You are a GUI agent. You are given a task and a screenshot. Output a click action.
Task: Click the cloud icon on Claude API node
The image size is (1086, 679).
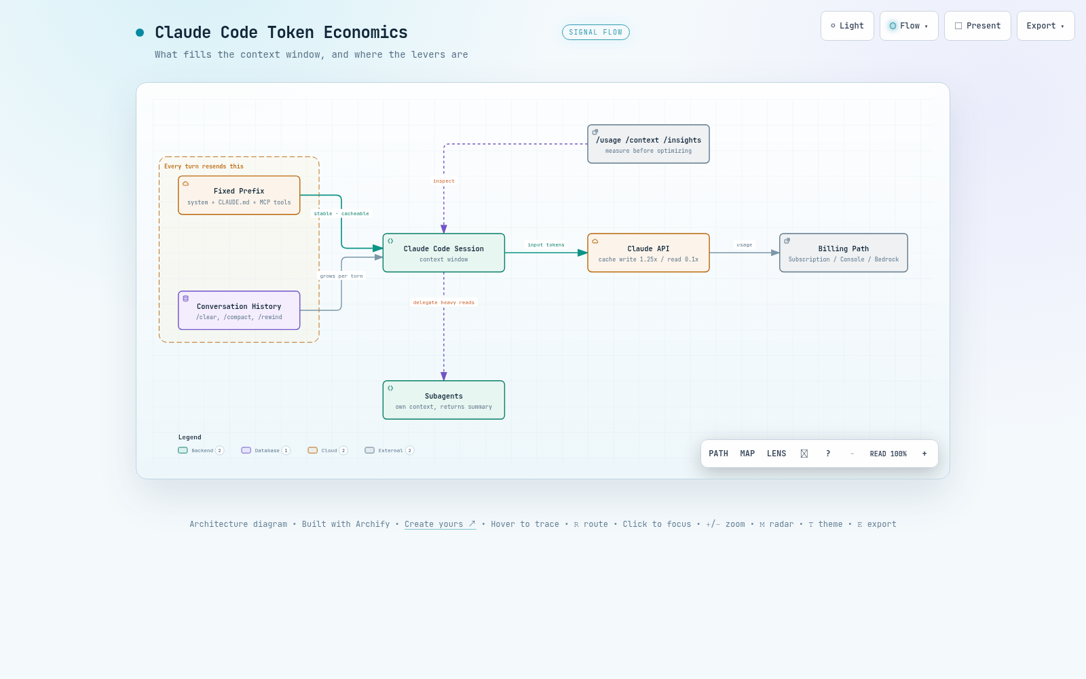point(595,241)
